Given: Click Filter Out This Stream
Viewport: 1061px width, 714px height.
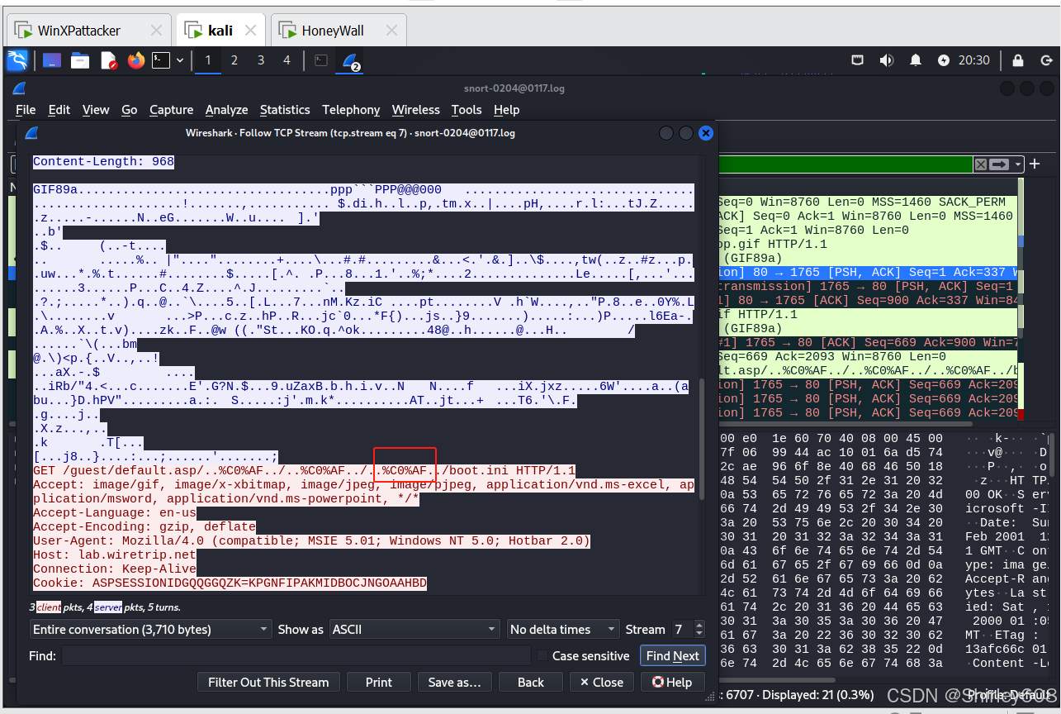Looking at the screenshot, I should [x=268, y=683].
